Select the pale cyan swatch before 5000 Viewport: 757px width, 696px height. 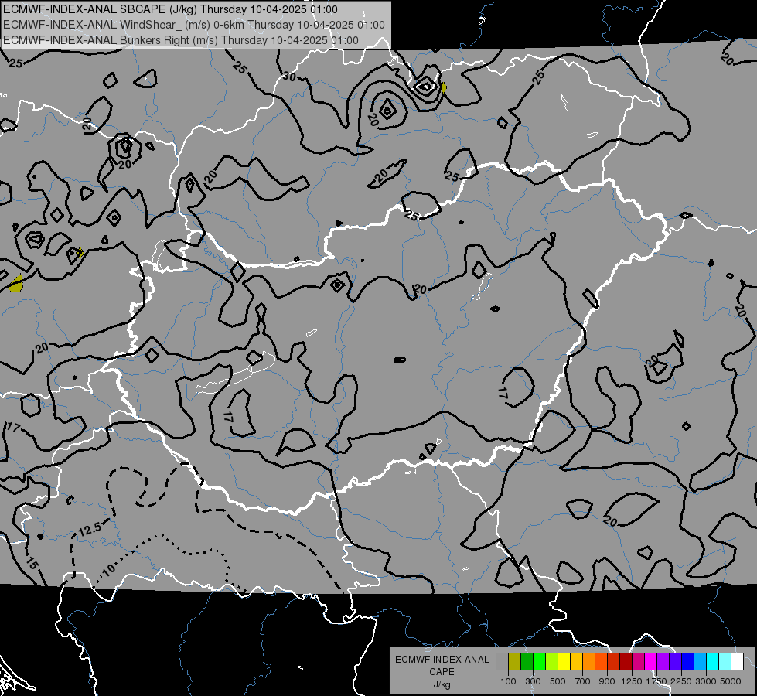tap(725, 661)
